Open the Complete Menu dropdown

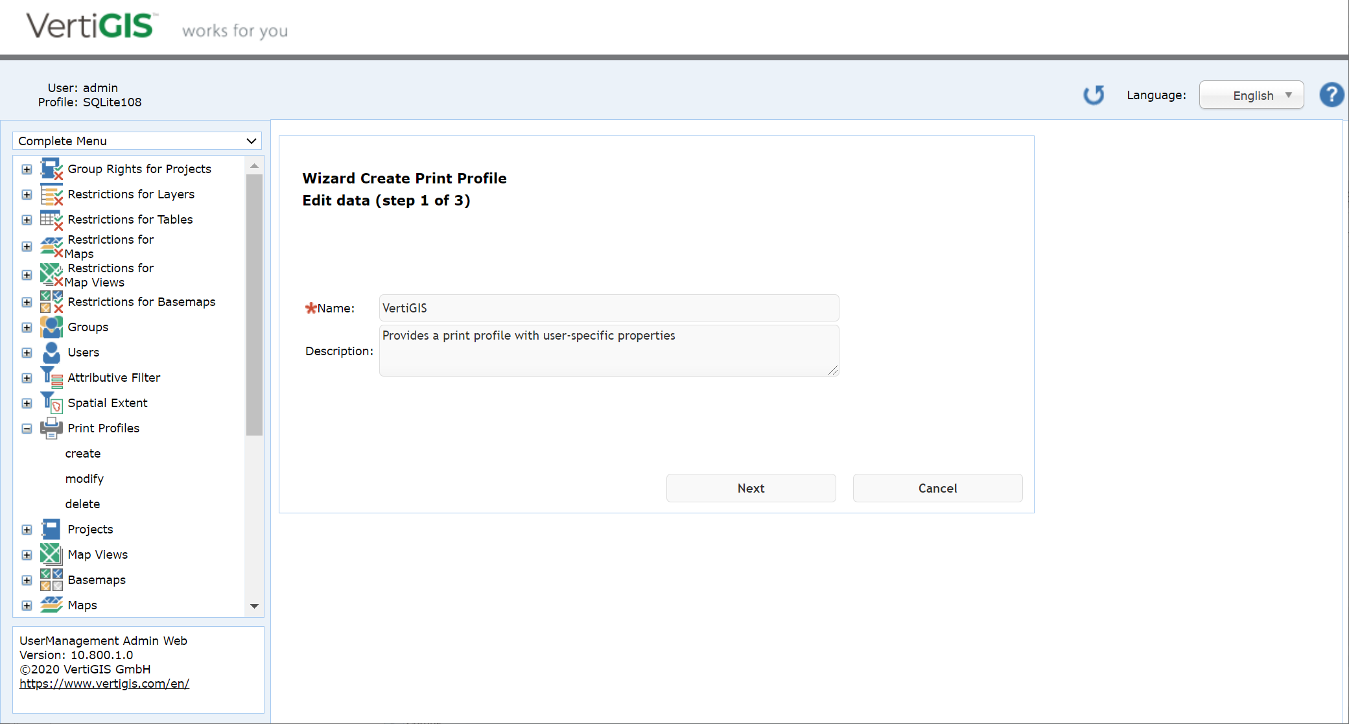point(136,141)
